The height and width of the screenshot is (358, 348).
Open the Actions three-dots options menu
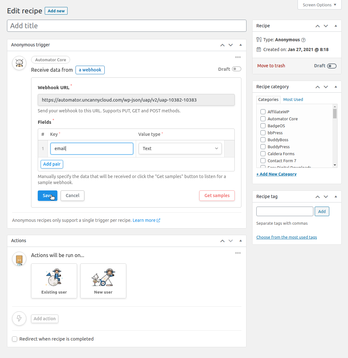(238, 253)
